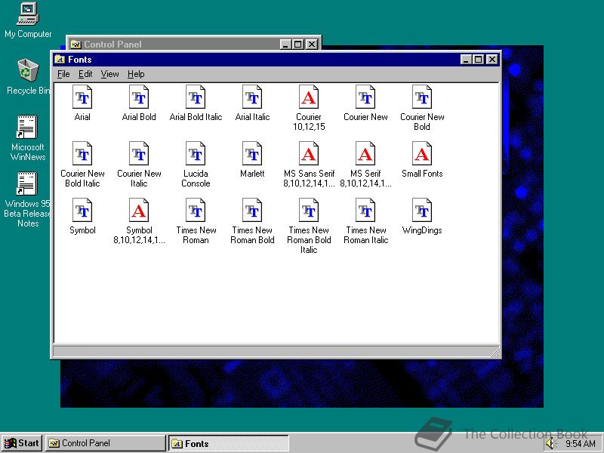Image resolution: width=604 pixels, height=453 pixels.
Task: Open the Edit menu
Action: [85, 74]
